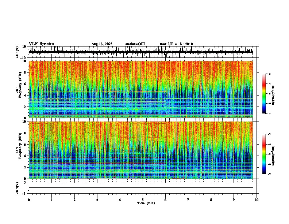Click the "-7" label on lower colorbar
This screenshot has height=224, width=289.
pyautogui.click(x=269, y=174)
